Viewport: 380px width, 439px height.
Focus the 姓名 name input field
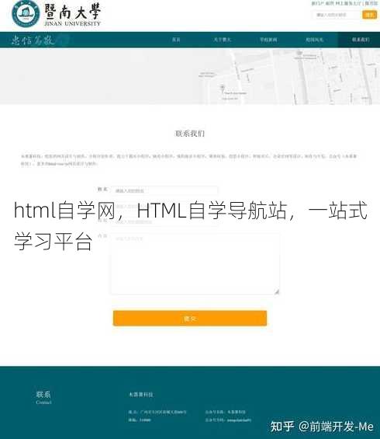point(164,190)
